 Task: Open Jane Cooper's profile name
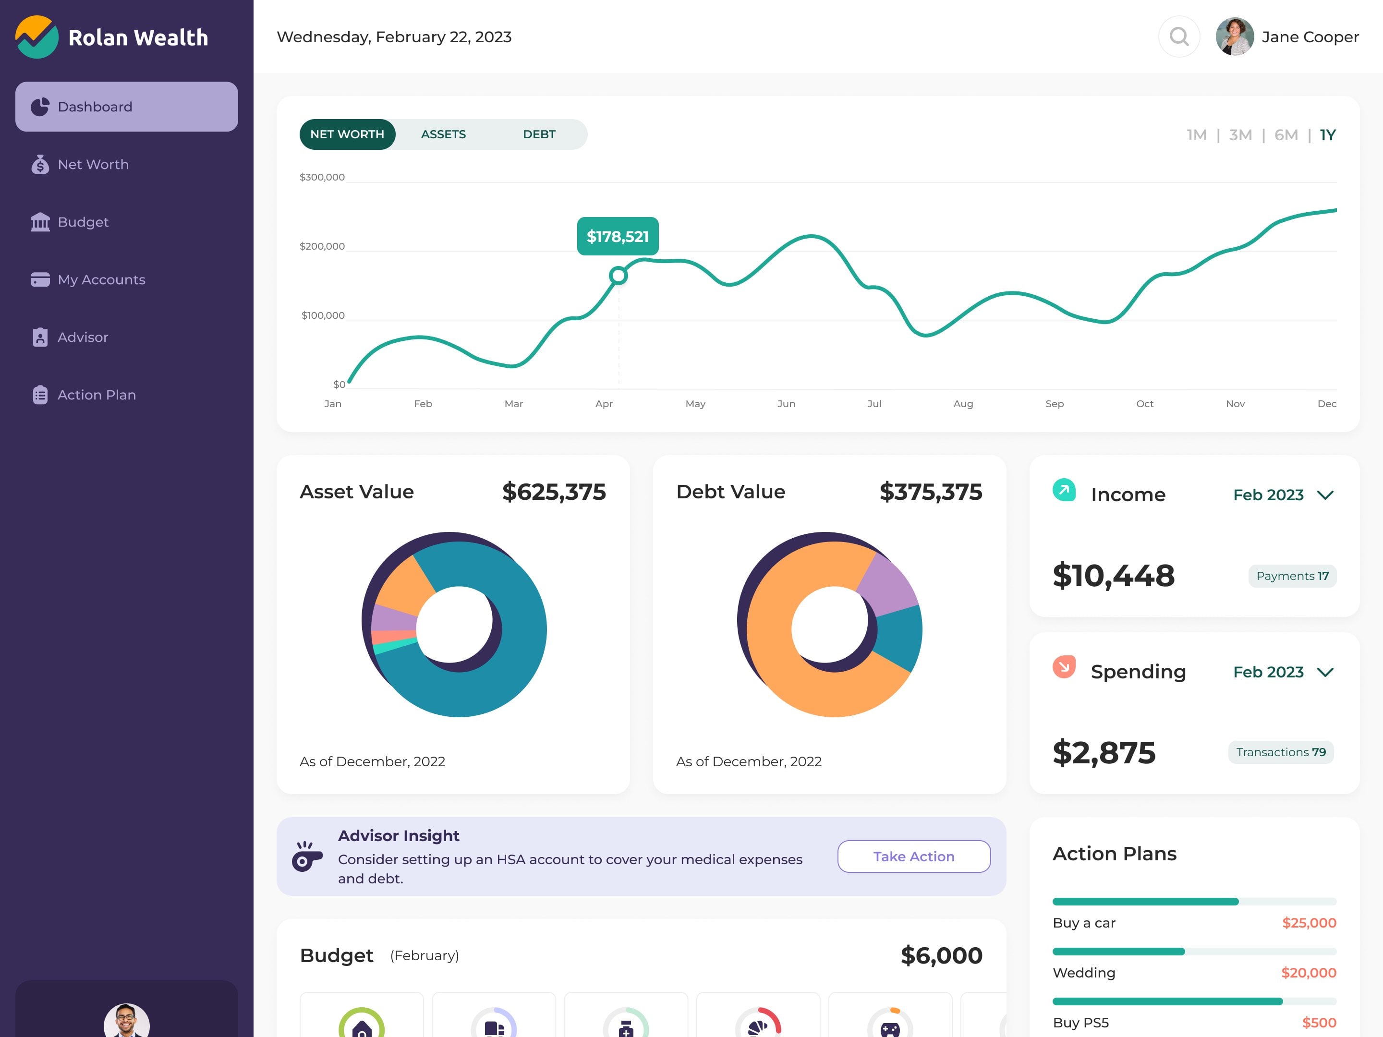pyautogui.click(x=1310, y=37)
